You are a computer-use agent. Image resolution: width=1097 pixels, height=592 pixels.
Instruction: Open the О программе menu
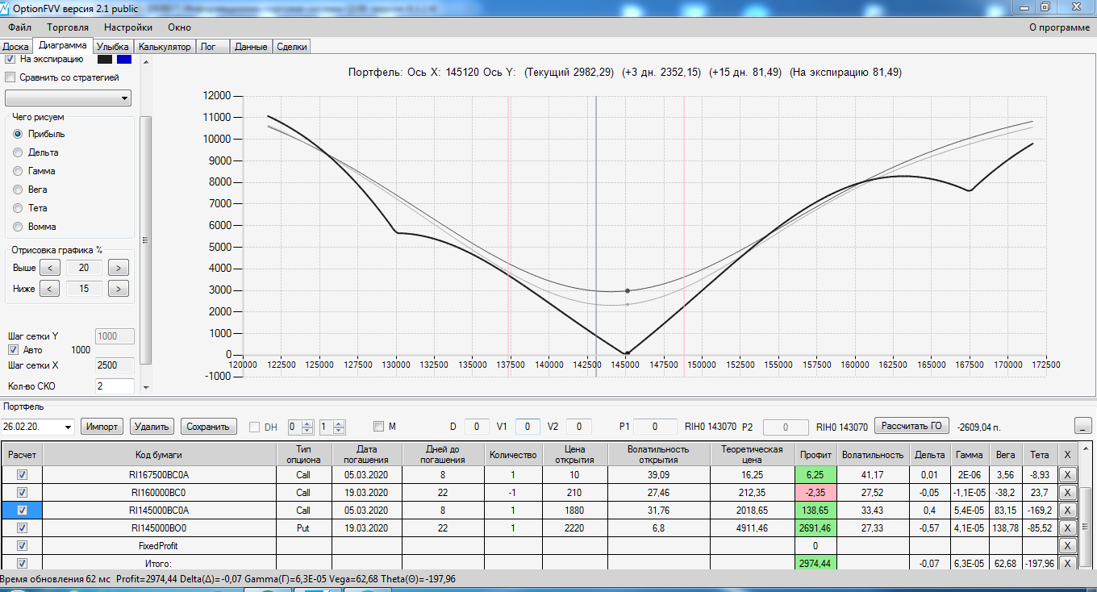click(1060, 27)
